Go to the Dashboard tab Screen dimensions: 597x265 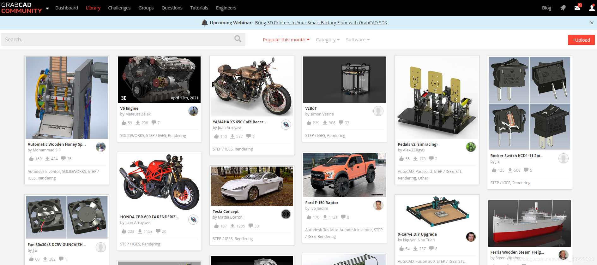(x=67, y=8)
